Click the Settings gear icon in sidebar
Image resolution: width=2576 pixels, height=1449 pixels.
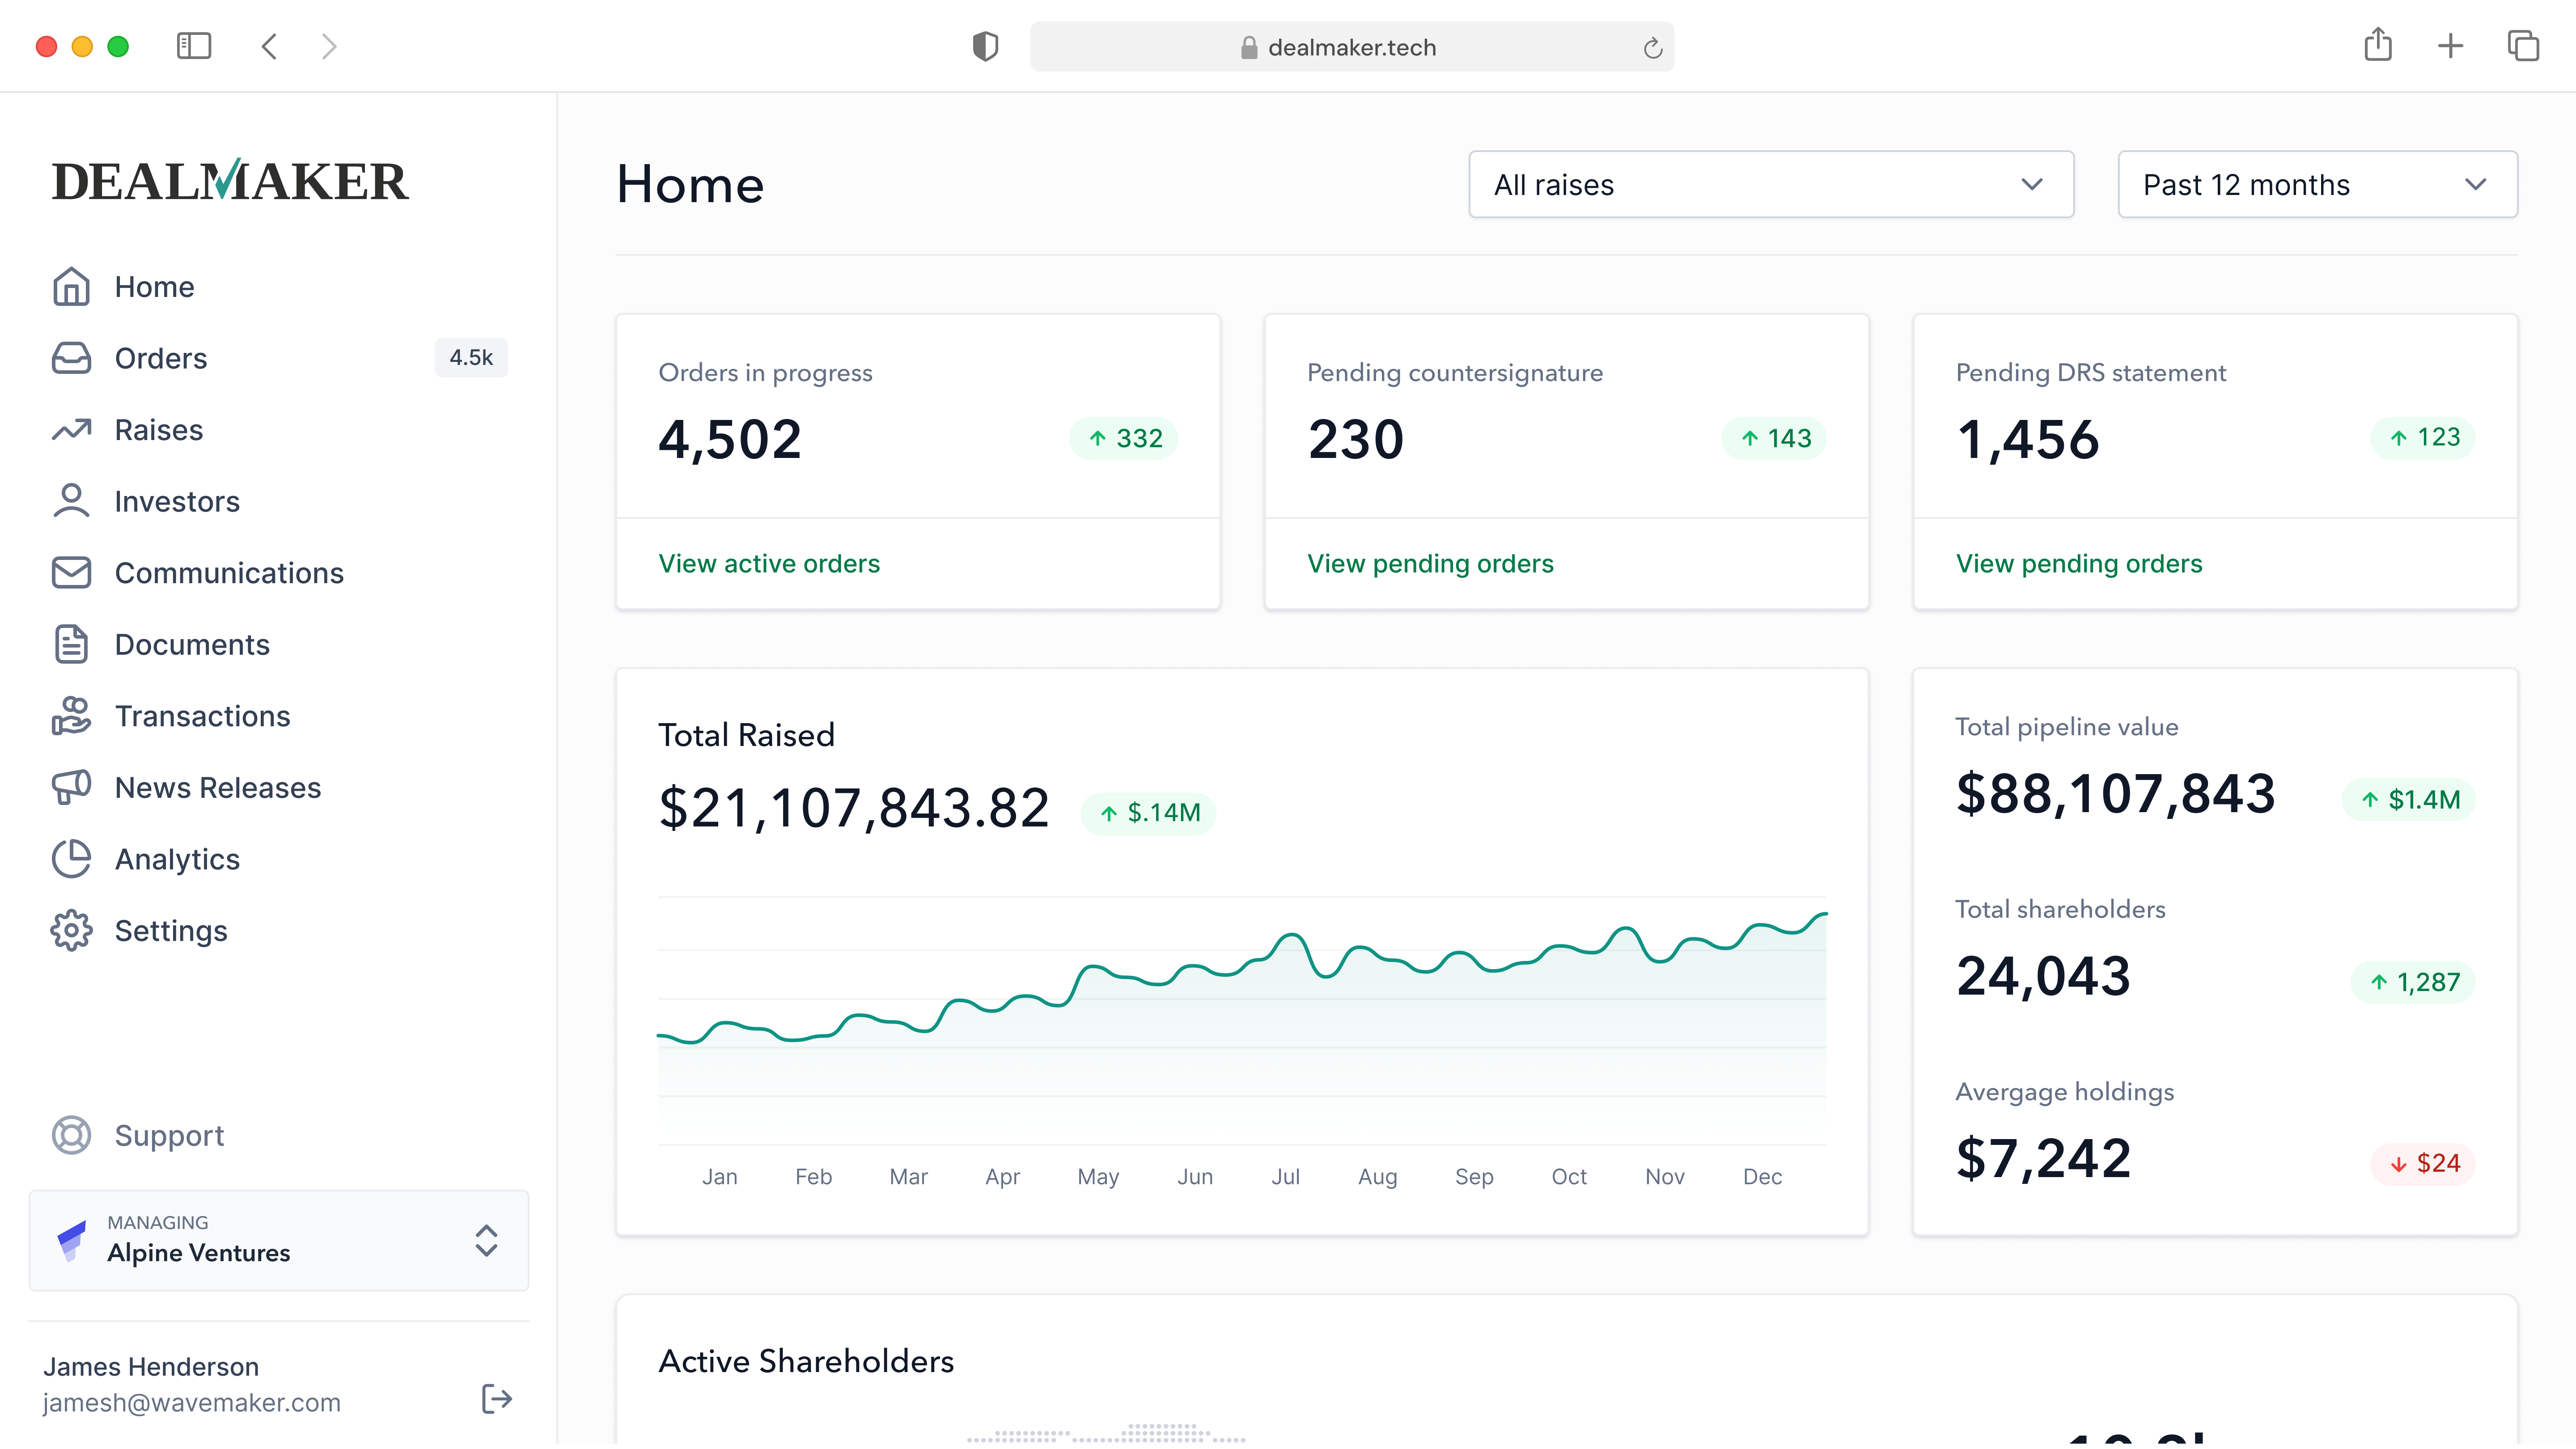point(71,930)
